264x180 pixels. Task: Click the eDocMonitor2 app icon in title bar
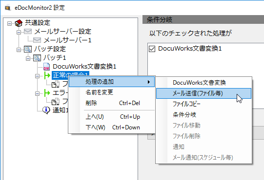pos(8,8)
